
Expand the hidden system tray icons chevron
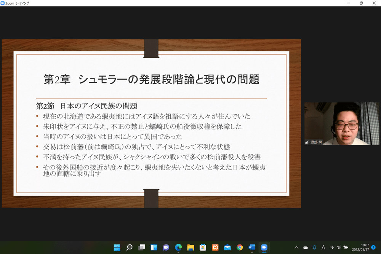296,248
